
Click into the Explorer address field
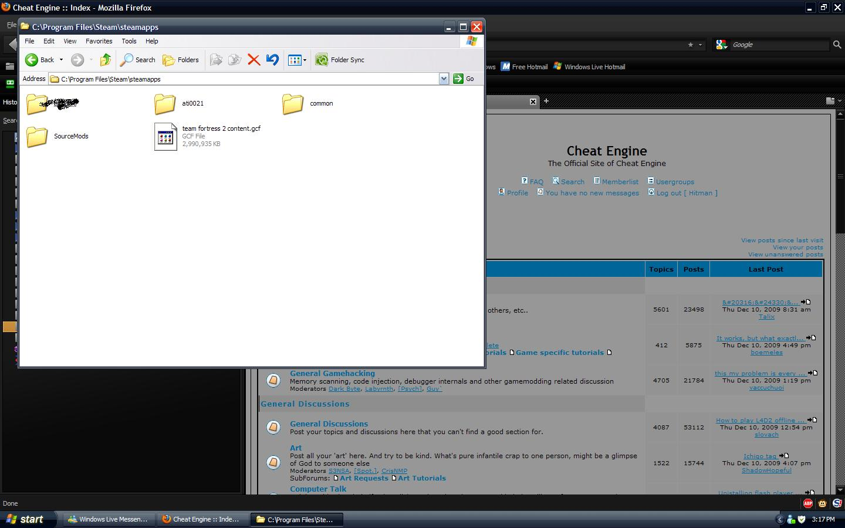(x=244, y=79)
